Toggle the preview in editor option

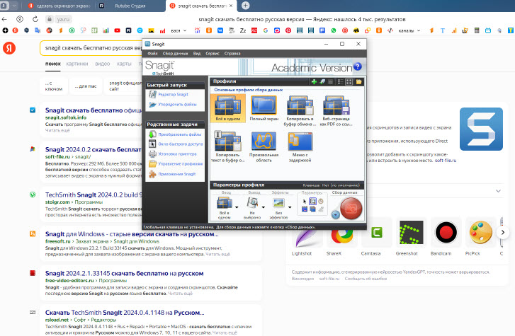tap(312, 201)
